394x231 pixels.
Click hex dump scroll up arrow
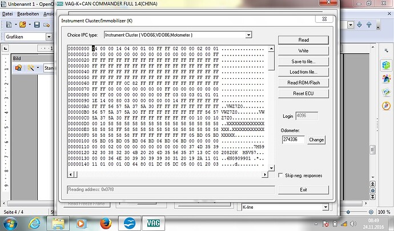click(x=271, y=49)
